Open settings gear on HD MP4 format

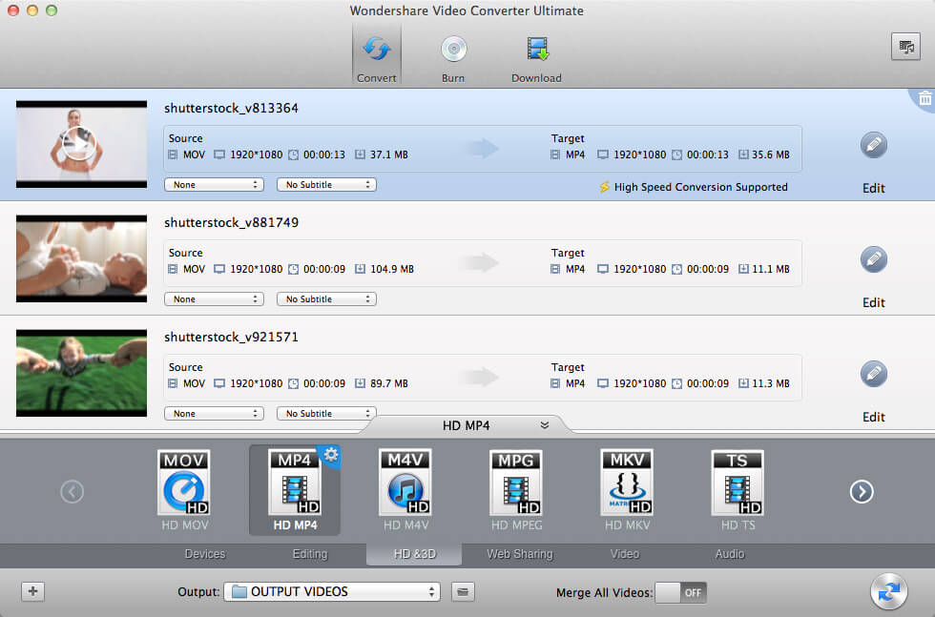point(331,455)
